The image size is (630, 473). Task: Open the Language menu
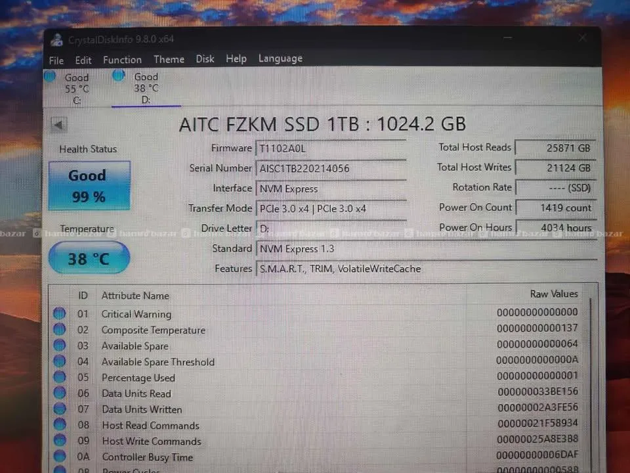280,58
